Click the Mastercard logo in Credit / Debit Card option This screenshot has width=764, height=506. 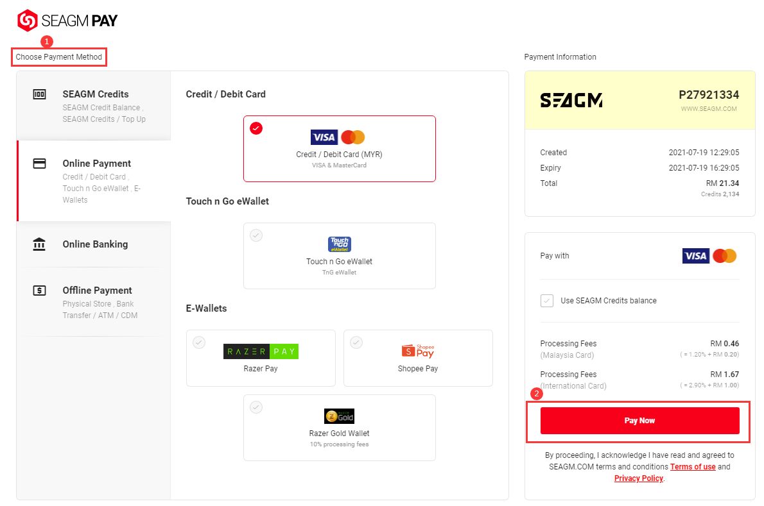click(x=352, y=137)
